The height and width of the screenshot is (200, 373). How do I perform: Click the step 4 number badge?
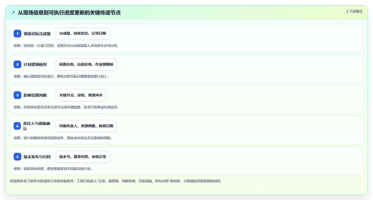pyautogui.click(x=17, y=126)
